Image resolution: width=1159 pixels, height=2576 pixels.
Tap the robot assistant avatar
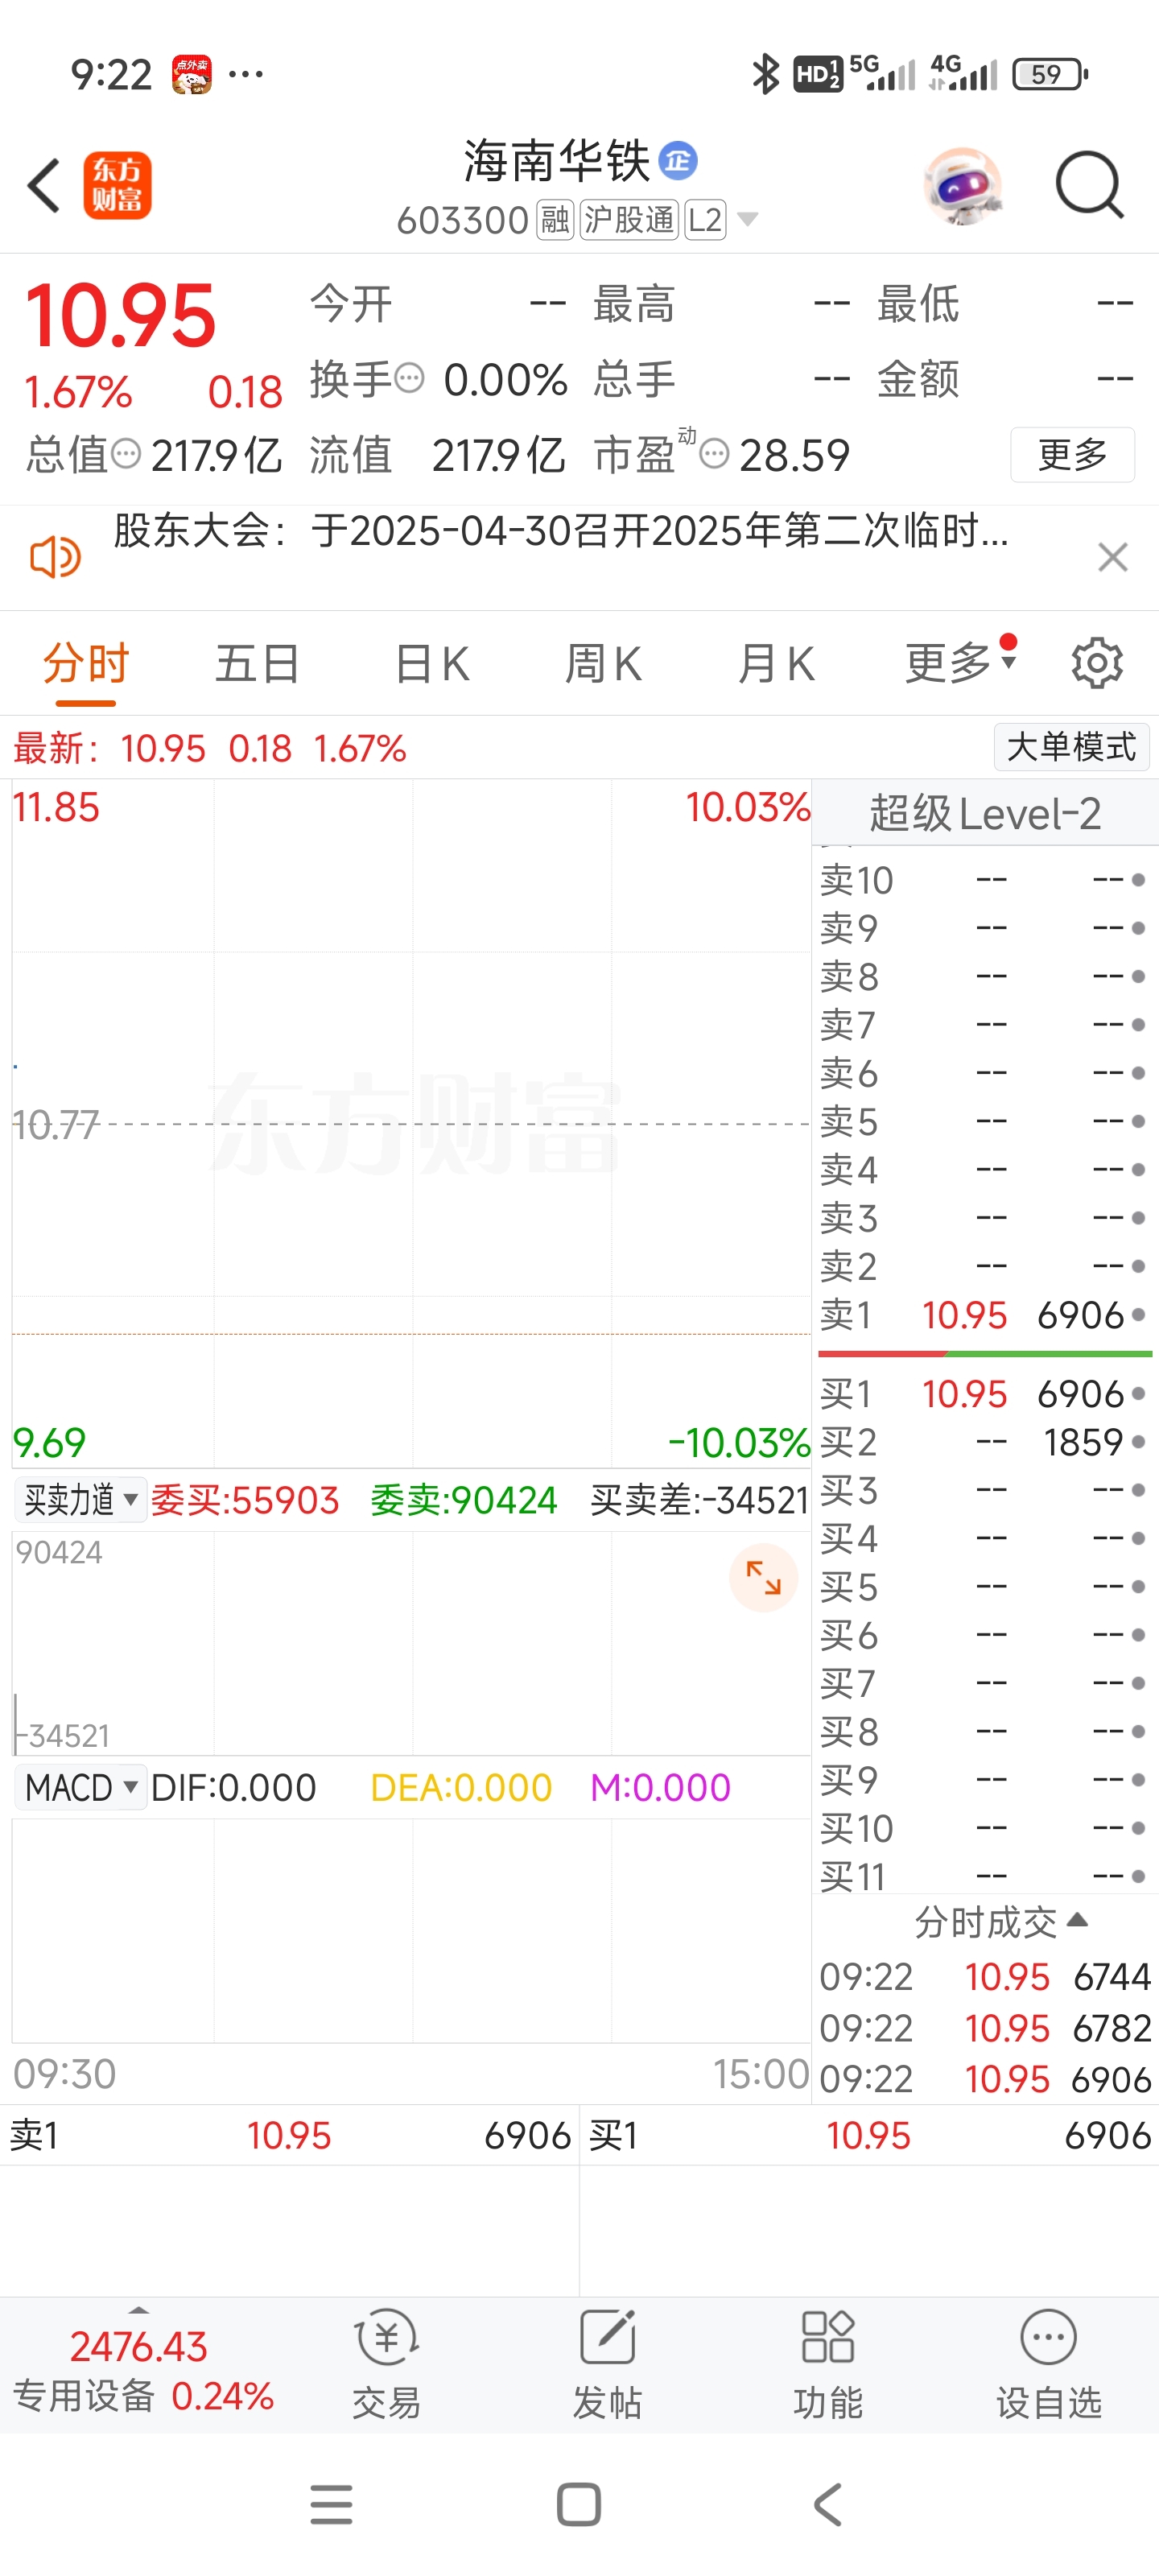tap(963, 186)
